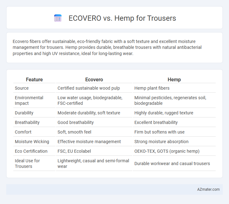This screenshot has height=204, width=229.
Task: Click the 'Hemp' column header
Action: 174,79
